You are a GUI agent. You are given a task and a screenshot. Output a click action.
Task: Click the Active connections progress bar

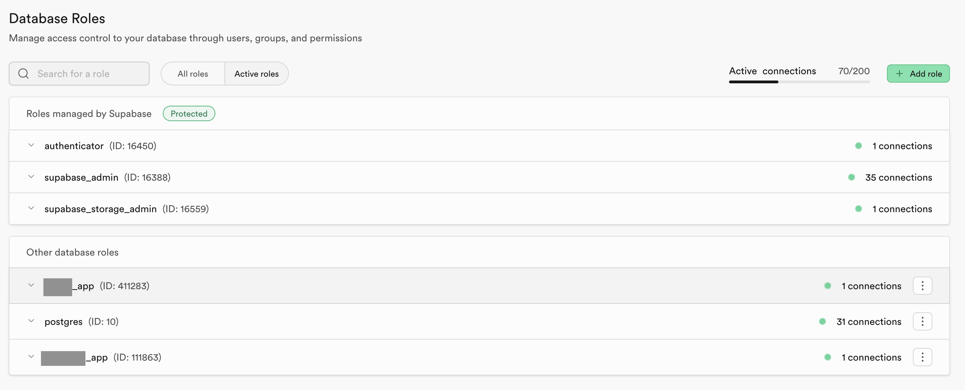[799, 82]
